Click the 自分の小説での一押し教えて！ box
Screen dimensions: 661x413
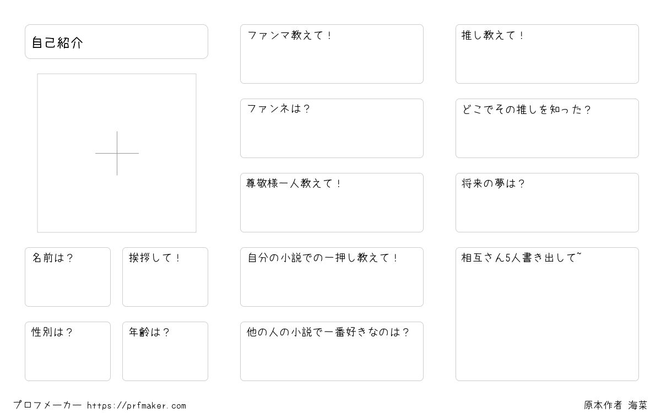point(332,277)
